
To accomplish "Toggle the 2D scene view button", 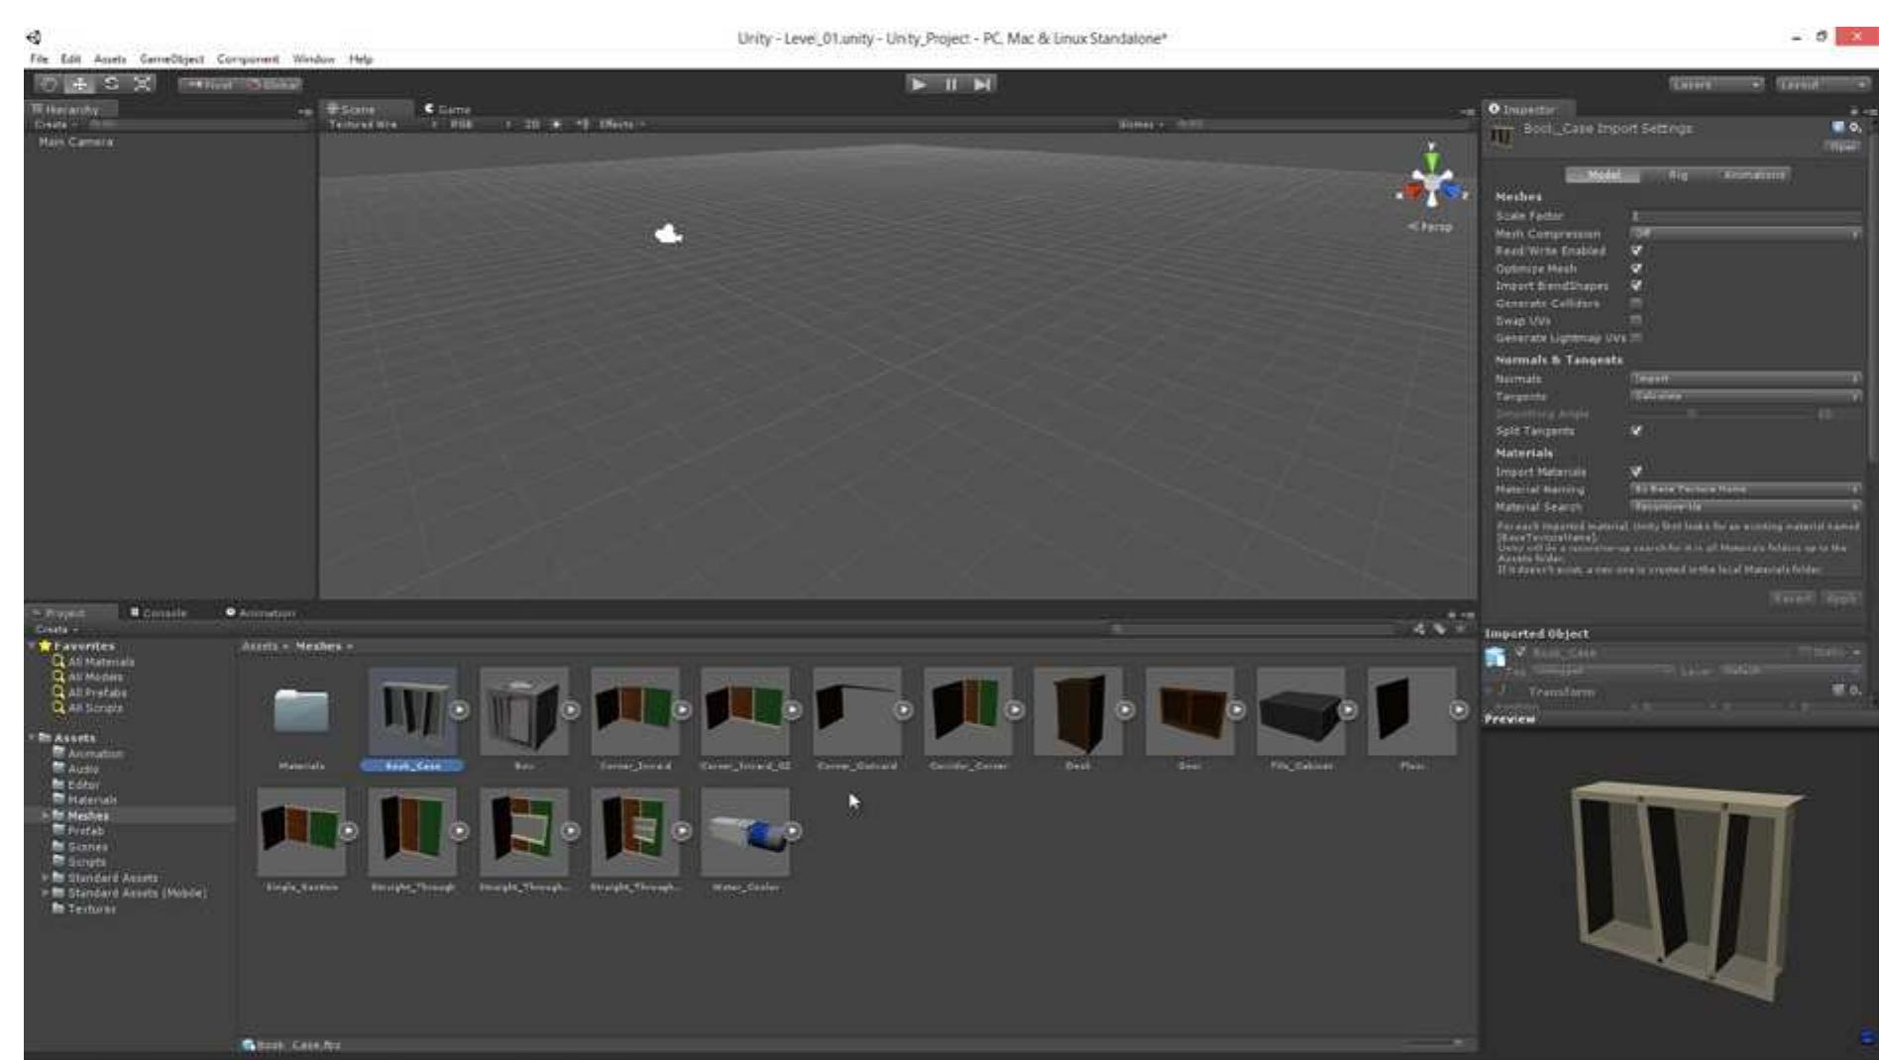I will (531, 125).
